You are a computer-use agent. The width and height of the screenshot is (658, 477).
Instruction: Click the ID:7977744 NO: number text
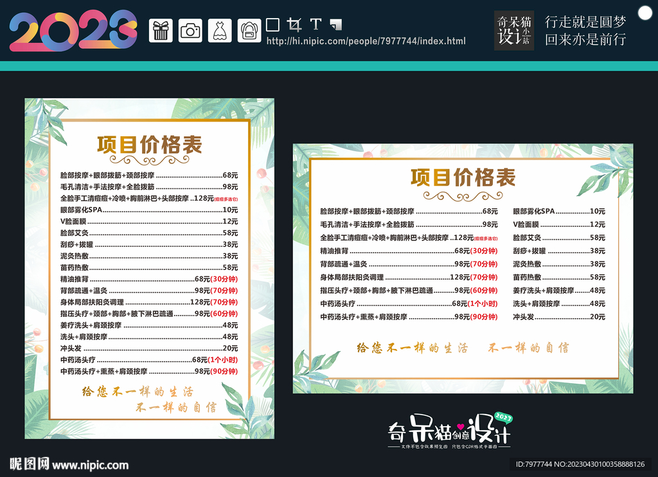[580, 464]
